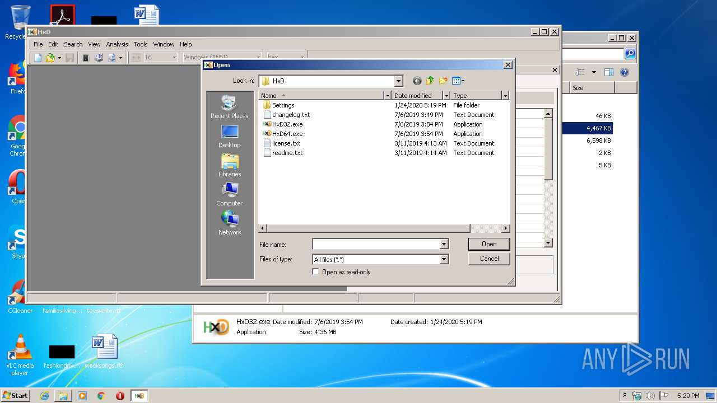717x403 pixels.
Task: Select Recent Places in places bar
Action: click(230, 107)
